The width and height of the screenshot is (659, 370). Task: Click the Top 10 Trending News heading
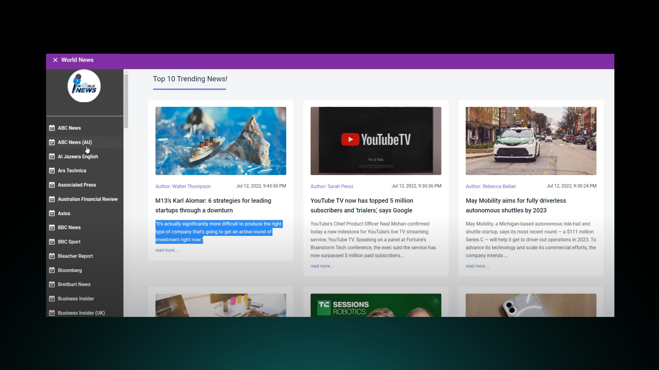tap(190, 79)
